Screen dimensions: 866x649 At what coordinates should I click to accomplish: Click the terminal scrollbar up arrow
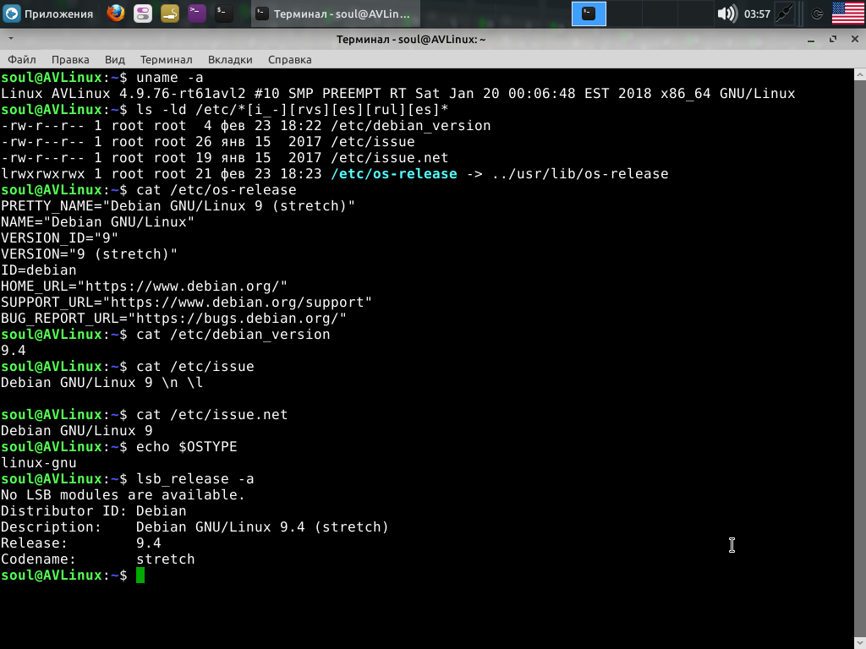[x=860, y=74]
